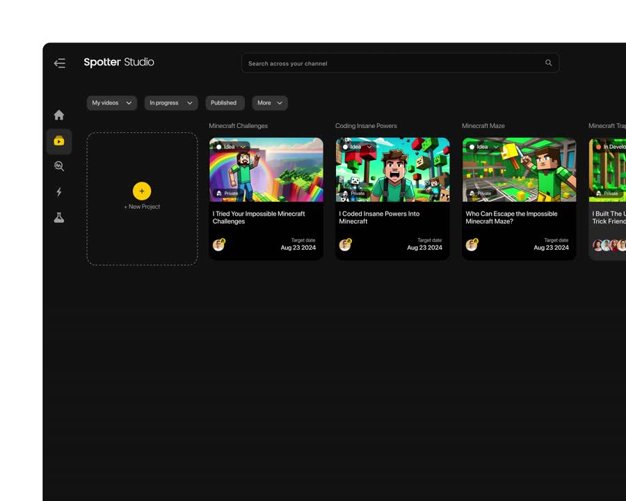The height and width of the screenshot is (501, 626).
Task: Open Idea status dropdown on Minecraft Maze card
Action: tap(484, 147)
